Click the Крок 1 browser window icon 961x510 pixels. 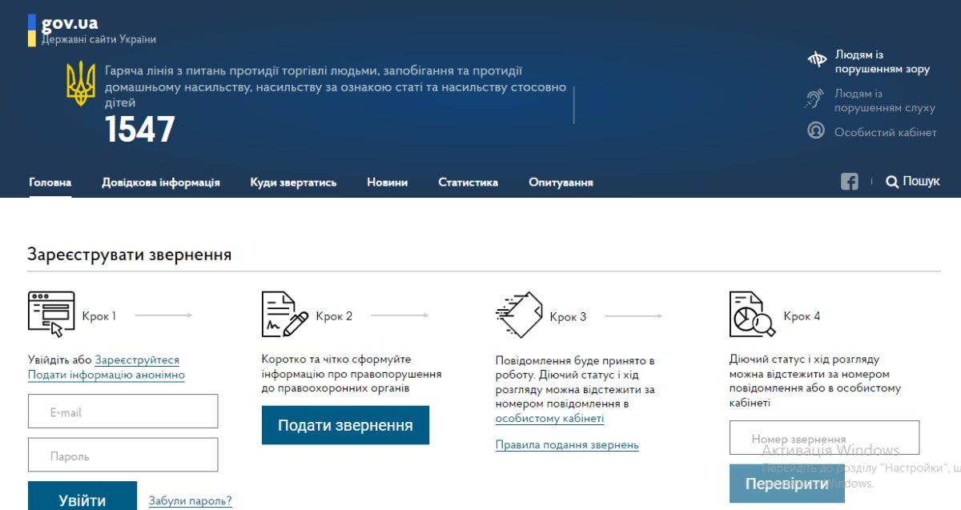pos(51,313)
